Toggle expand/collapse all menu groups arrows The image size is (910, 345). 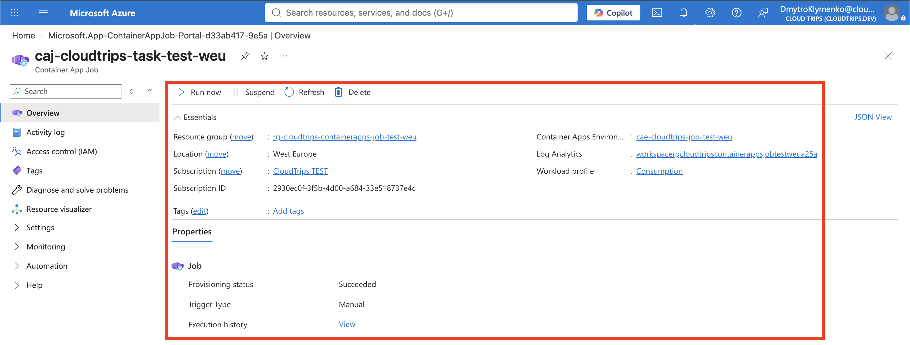point(132,91)
